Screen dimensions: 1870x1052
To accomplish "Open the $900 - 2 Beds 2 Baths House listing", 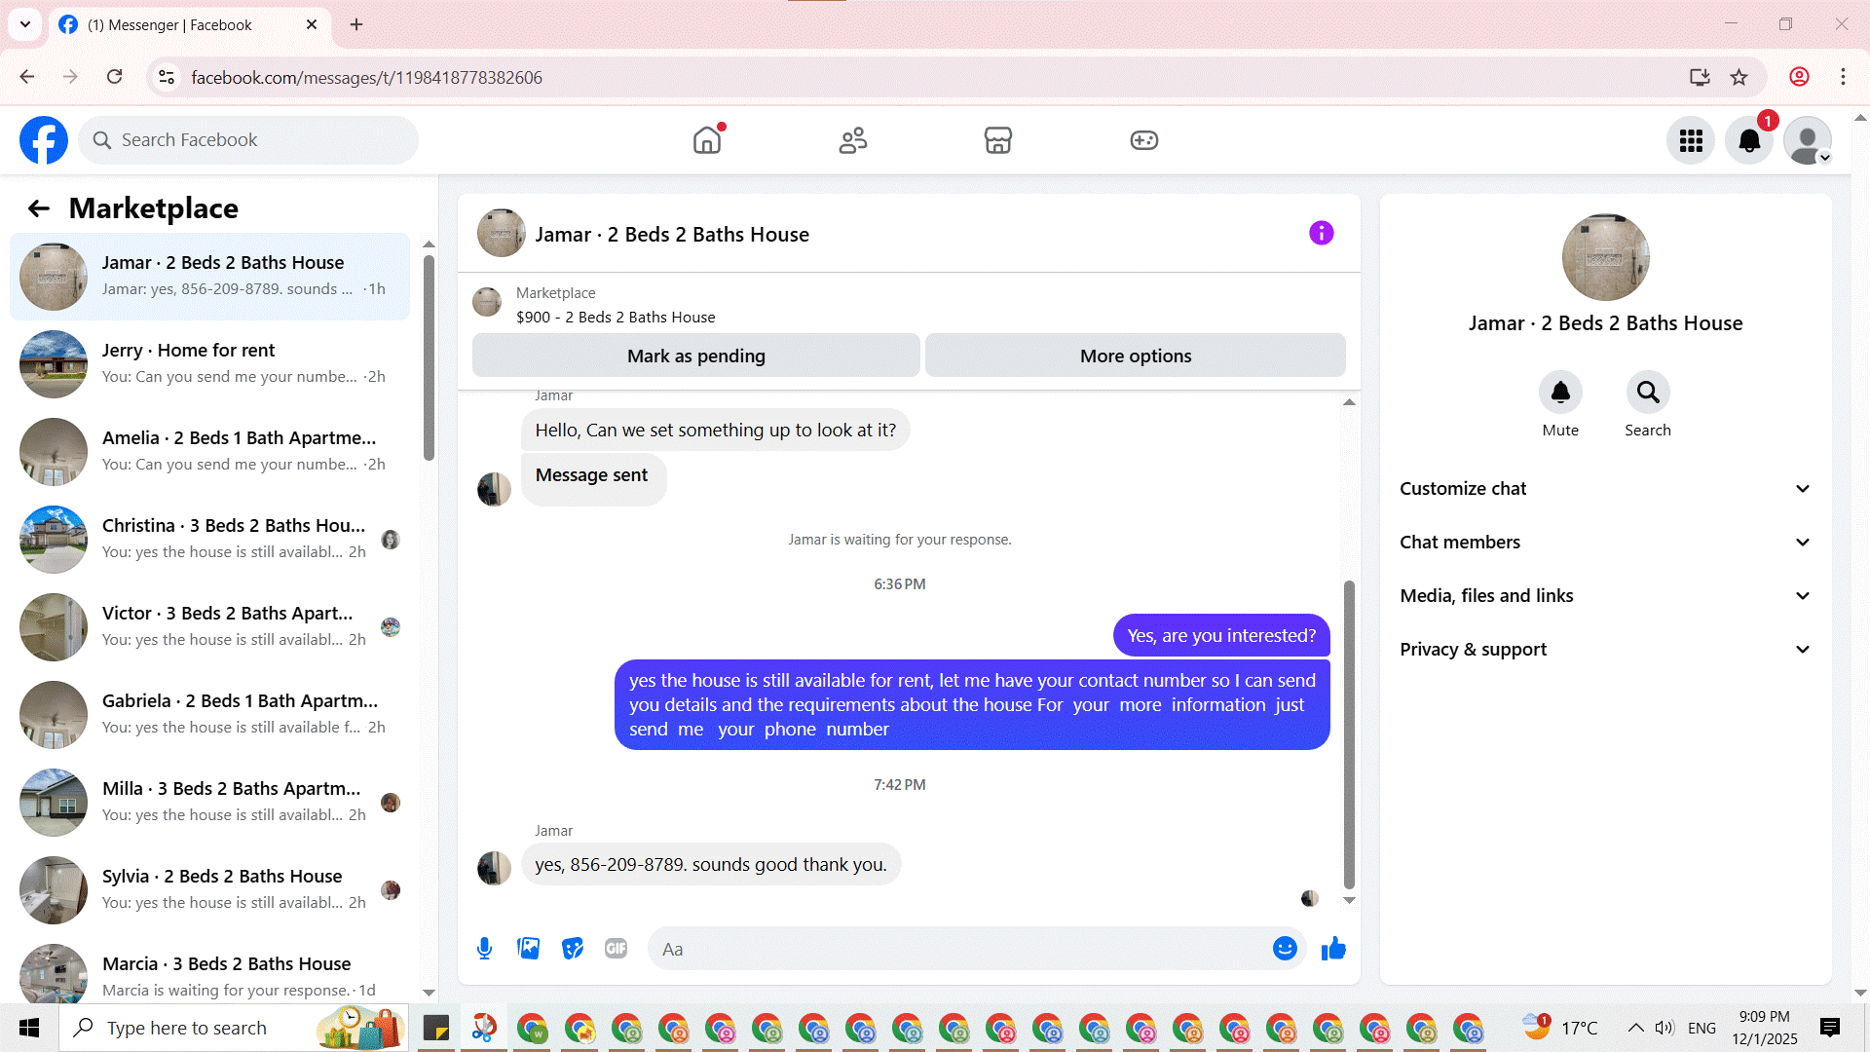I will click(x=616, y=318).
